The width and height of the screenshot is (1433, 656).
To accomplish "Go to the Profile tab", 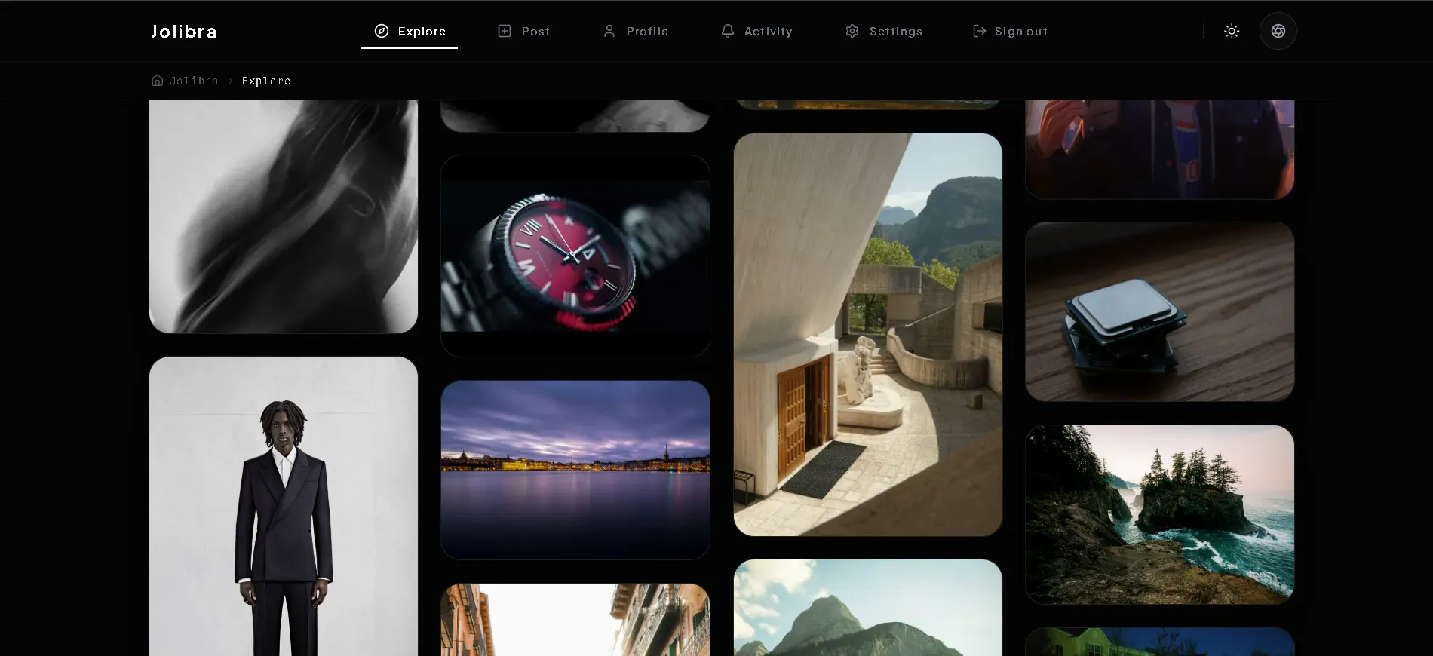I will point(635,31).
